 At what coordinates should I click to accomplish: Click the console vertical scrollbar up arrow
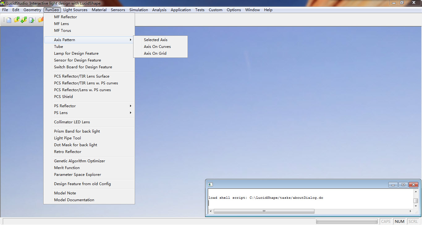416,192
